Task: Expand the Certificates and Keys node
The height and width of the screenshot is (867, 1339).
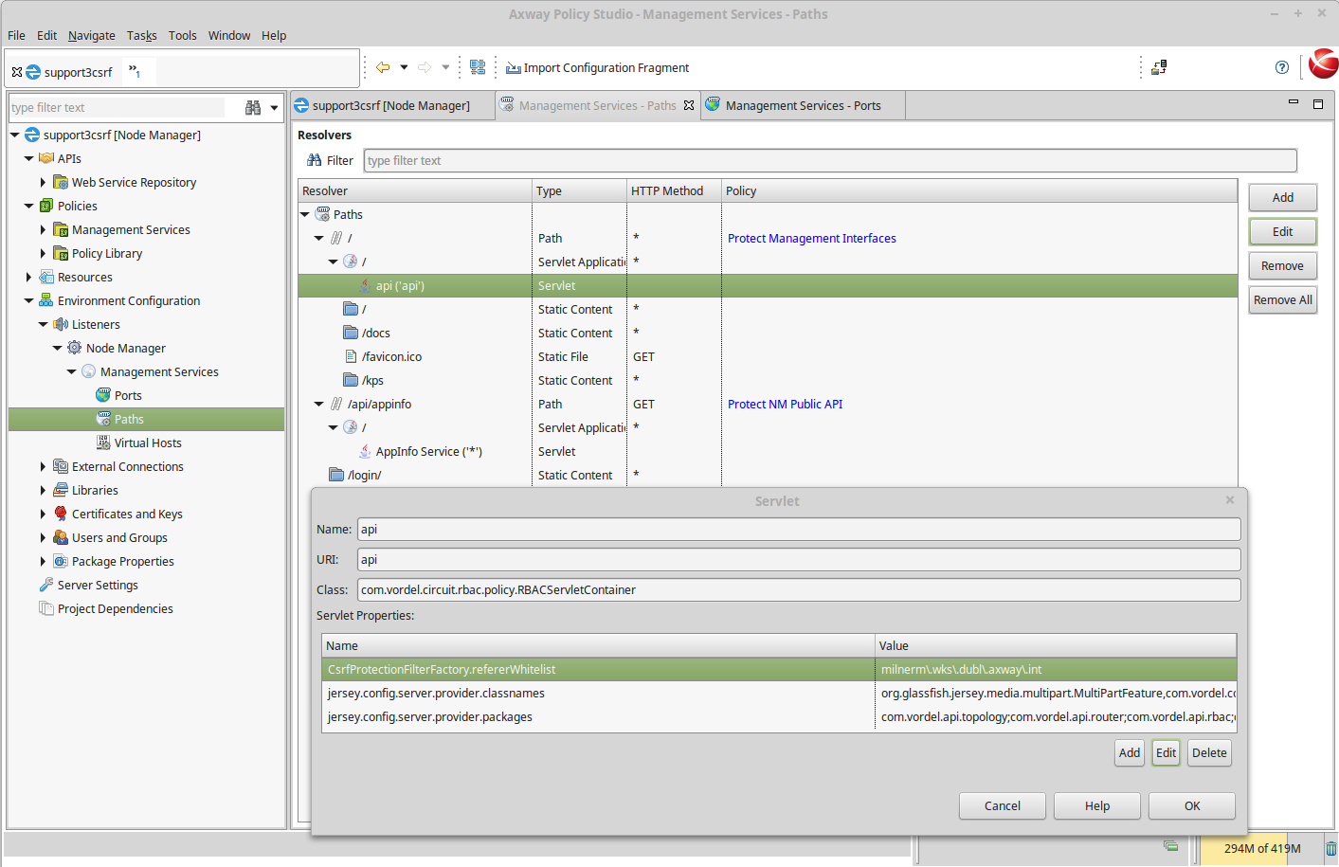Action: pyautogui.click(x=43, y=515)
